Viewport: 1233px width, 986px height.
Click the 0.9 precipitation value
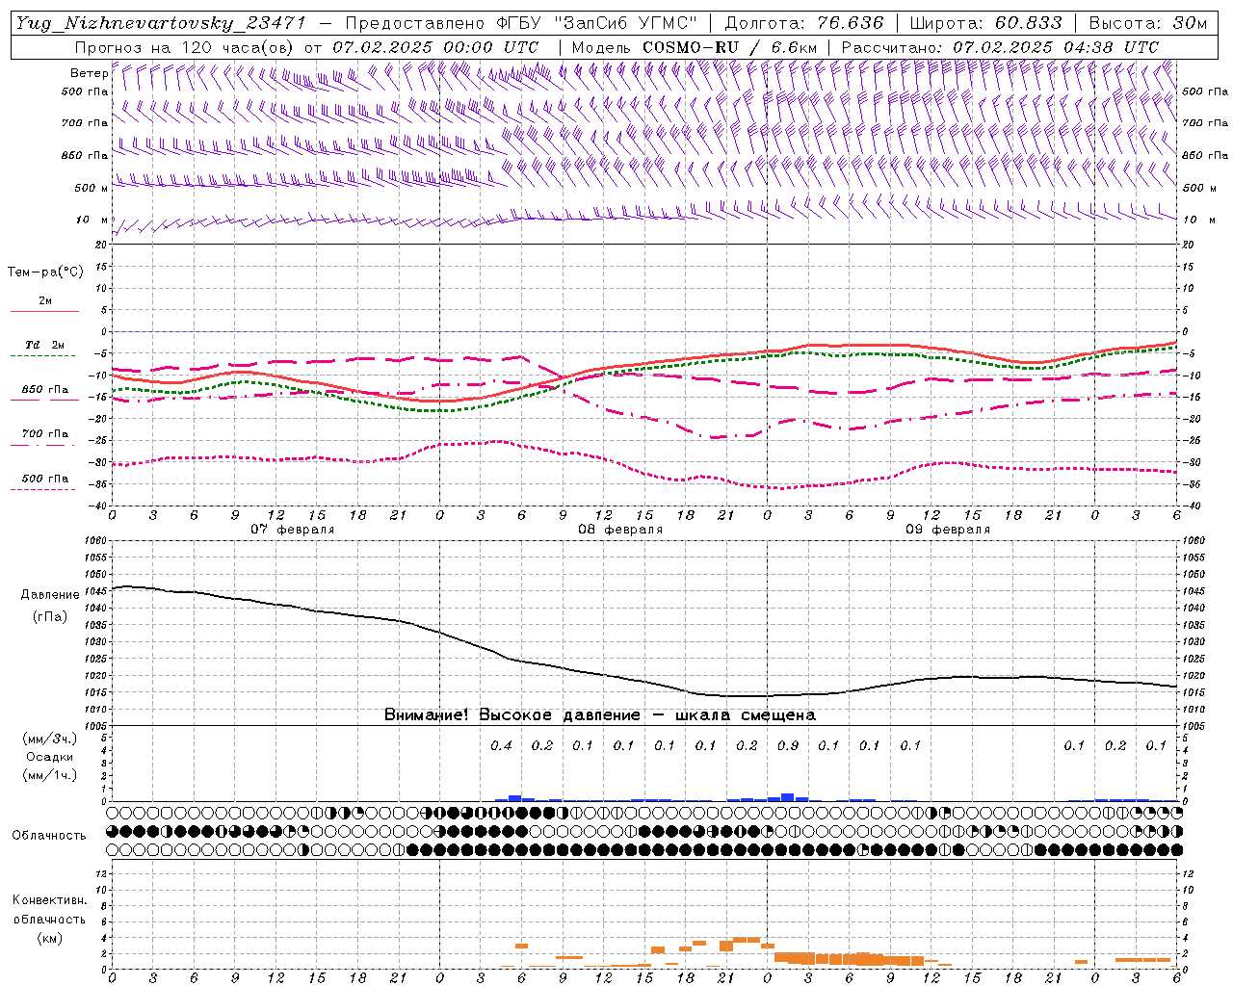coord(787,745)
